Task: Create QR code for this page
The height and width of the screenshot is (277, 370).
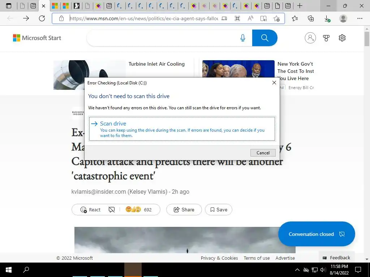Action: click(x=237, y=18)
